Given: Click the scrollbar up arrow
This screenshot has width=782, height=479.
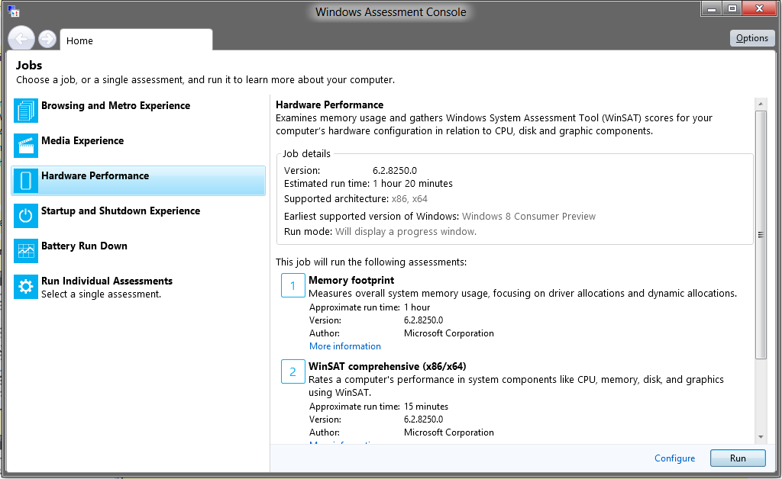Looking at the screenshot, I should (761, 104).
